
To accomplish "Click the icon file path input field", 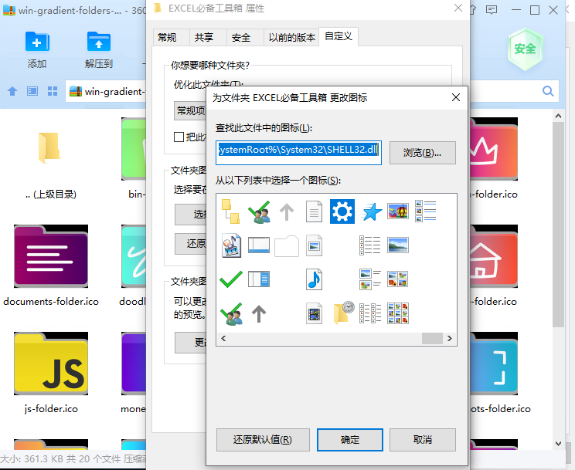I will (298, 152).
